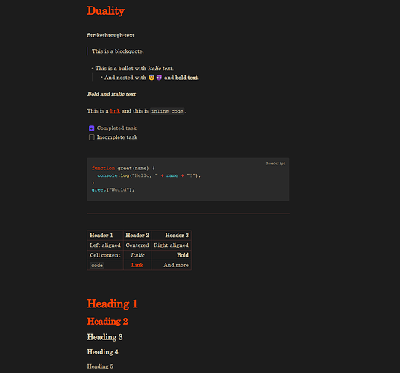Image resolution: width=400 pixels, height=373 pixels.
Task: Uncheck the Completed task checkbox
Action: pos(91,128)
